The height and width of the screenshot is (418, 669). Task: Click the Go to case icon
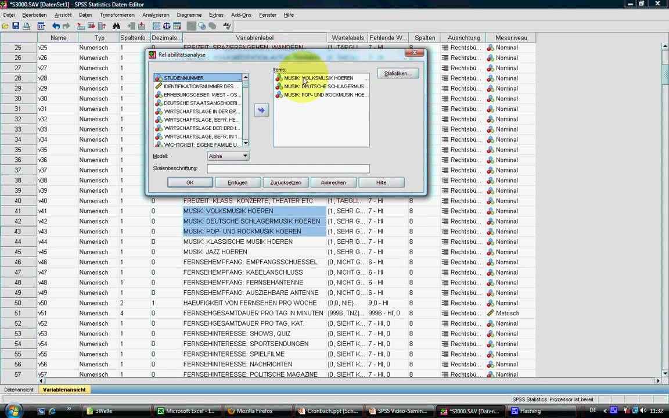(x=81, y=26)
